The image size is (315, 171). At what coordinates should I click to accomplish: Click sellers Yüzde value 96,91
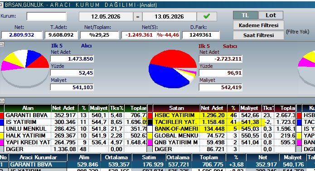pyautogui.click(x=221, y=73)
